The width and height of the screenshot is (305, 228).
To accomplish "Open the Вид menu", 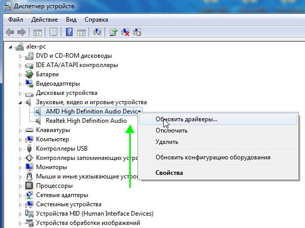I will (71, 20).
